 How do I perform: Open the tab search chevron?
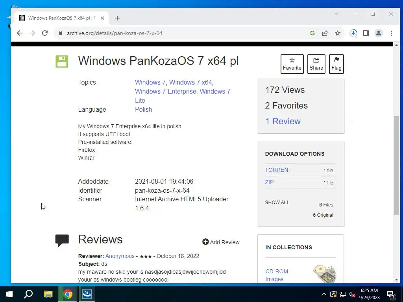(336, 14)
